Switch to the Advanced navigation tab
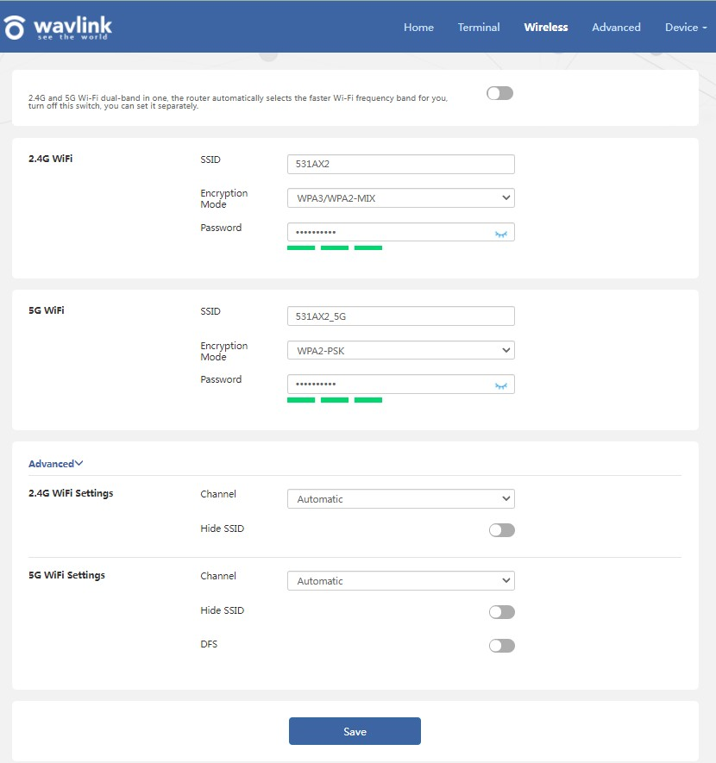This screenshot has width=716, height=763. [x=616, y=28]
